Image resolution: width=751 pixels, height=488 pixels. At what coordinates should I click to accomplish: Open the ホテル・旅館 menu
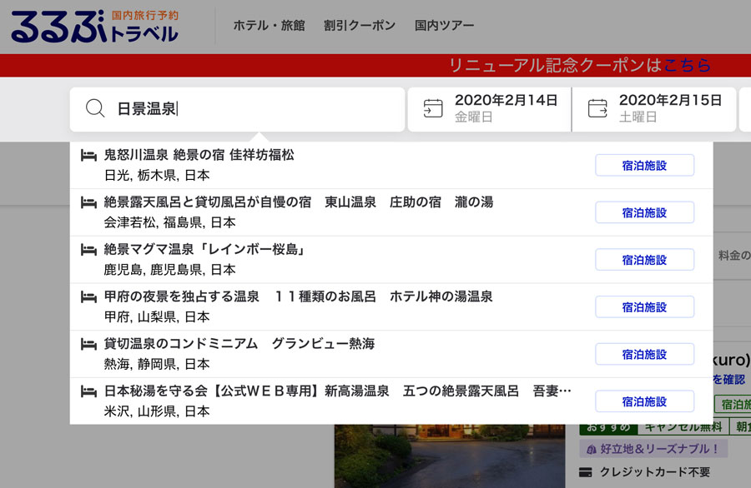[x=270, y=25]
